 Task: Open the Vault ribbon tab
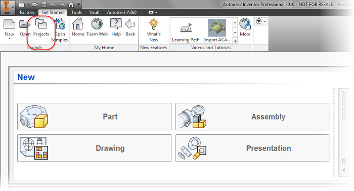95,13
